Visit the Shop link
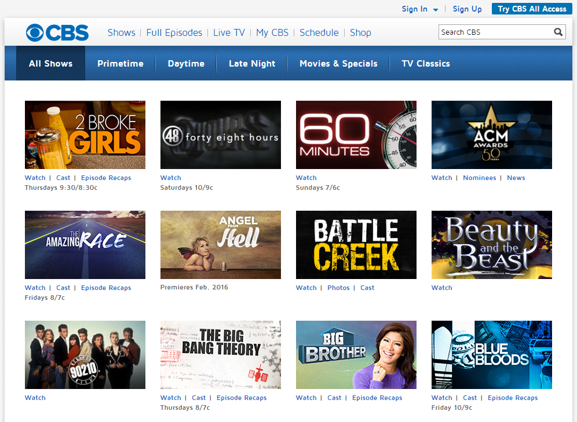This screenshot has height=422, width=577. 360,33
